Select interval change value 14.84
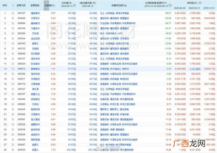Viewport: 217px width, 153px height. click(168, 150)
